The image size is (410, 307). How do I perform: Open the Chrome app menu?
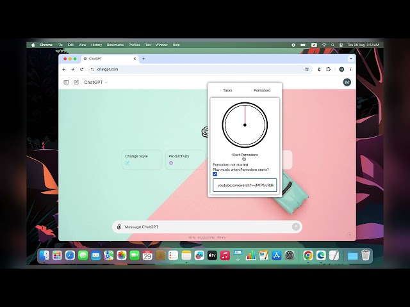pos(46,45)
